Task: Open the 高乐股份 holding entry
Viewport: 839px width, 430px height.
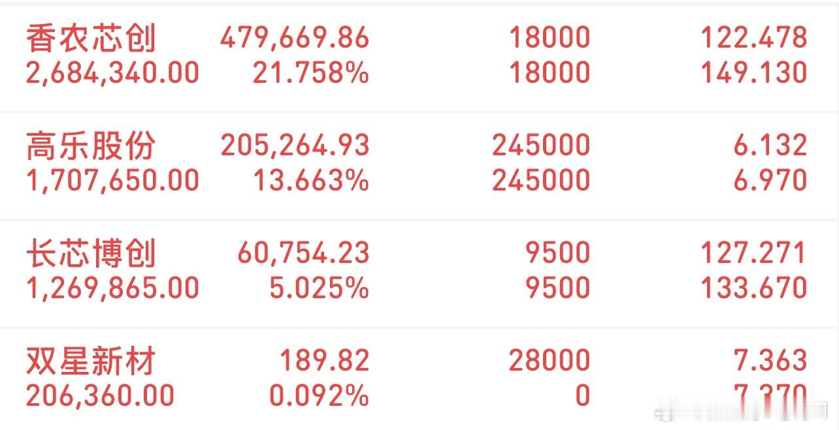Action: (91, 145)
